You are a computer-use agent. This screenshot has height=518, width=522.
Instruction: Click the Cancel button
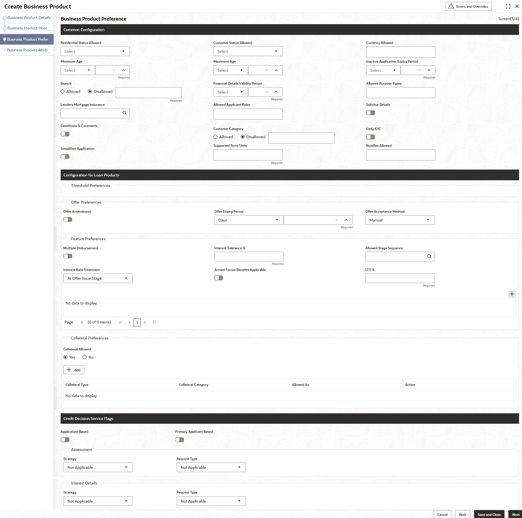tap(442, 514)
